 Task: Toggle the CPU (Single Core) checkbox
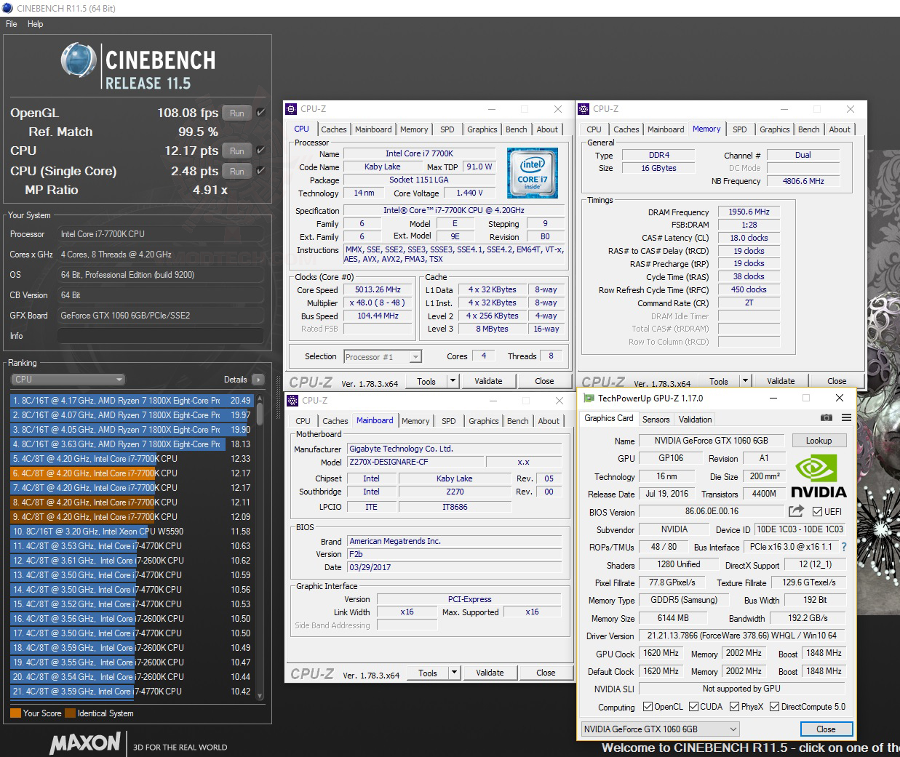point(260,171)
